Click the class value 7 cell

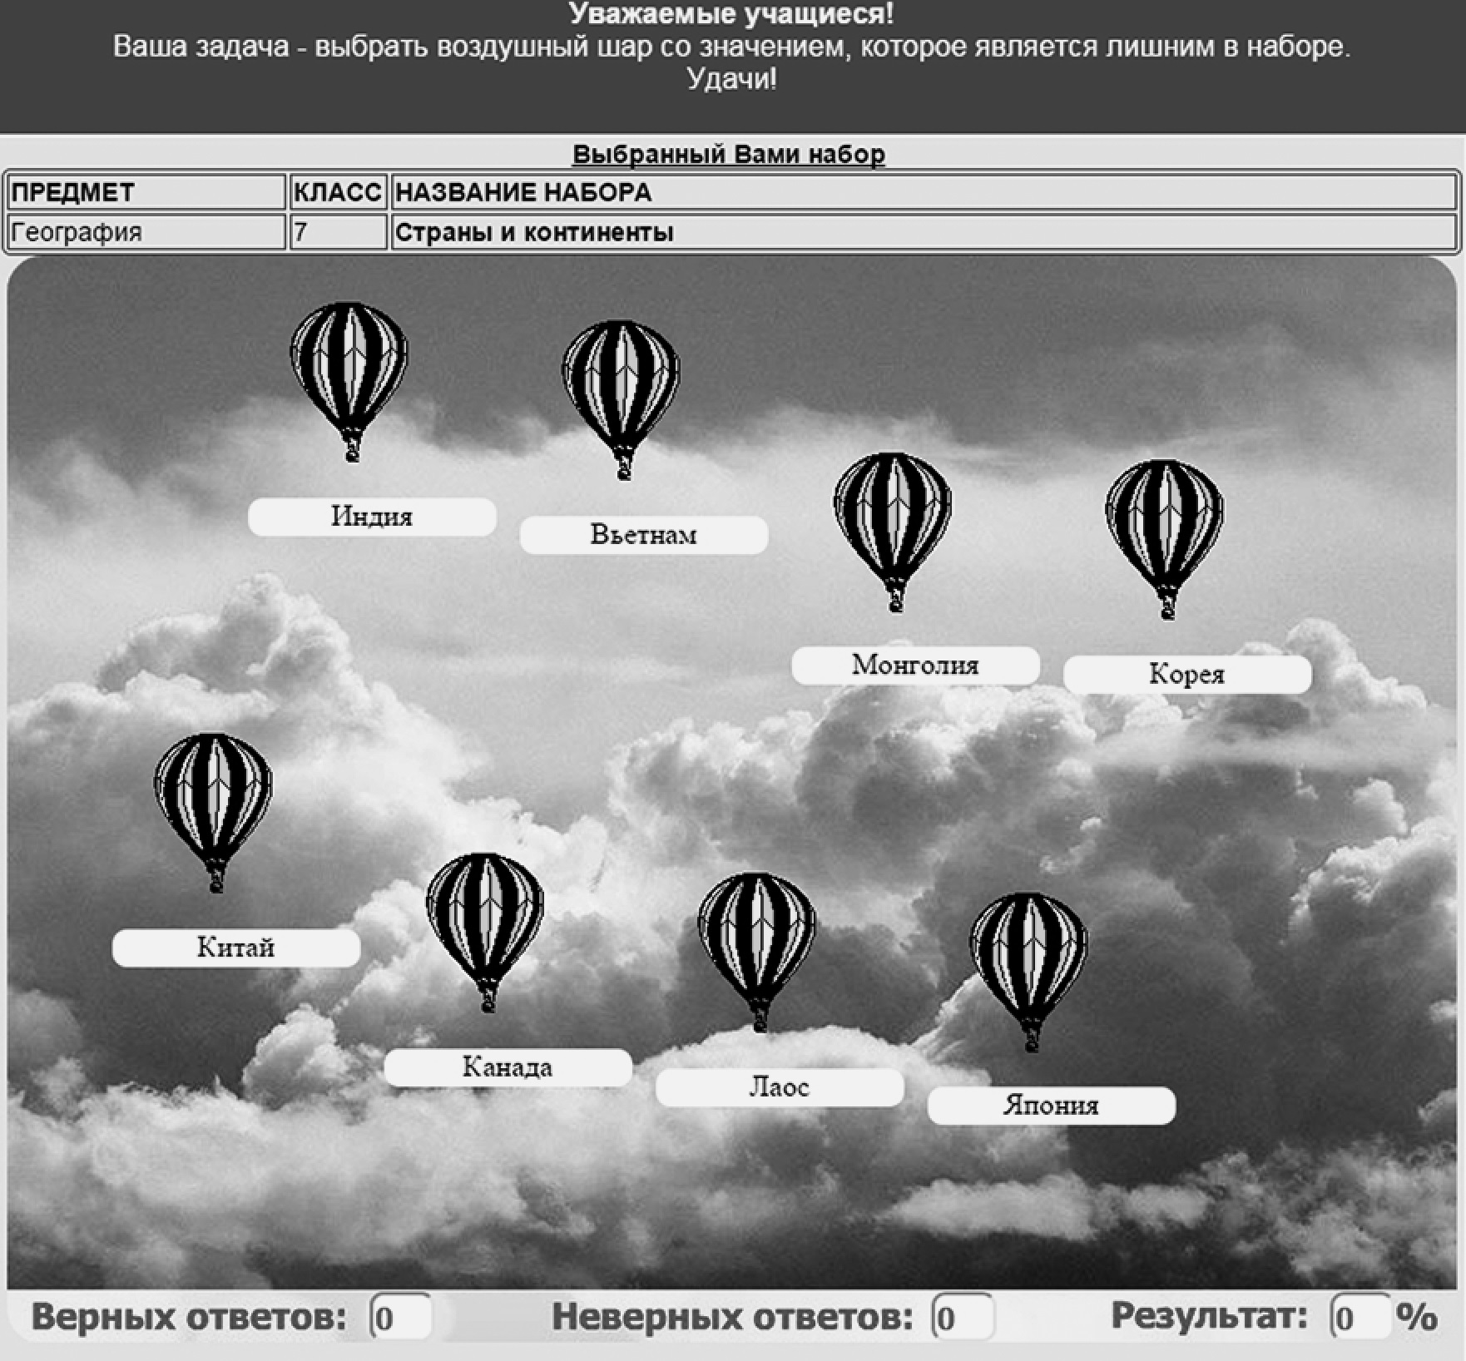coord(339,231)
